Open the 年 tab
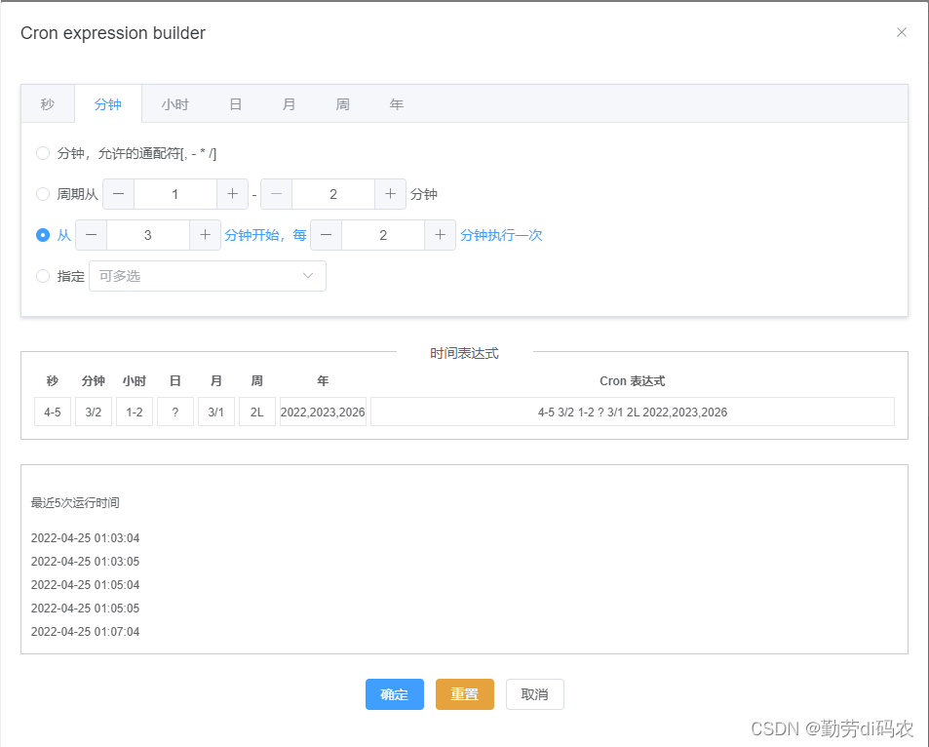Screen dimensions: 929x747 point(396,103)
